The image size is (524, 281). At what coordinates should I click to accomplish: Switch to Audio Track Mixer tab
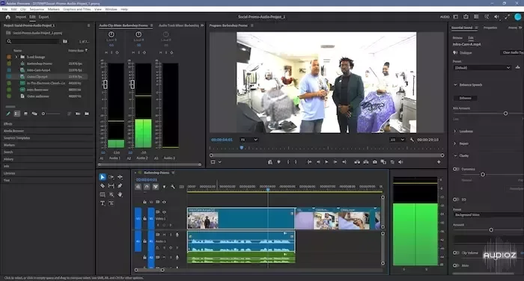[179, 25]
